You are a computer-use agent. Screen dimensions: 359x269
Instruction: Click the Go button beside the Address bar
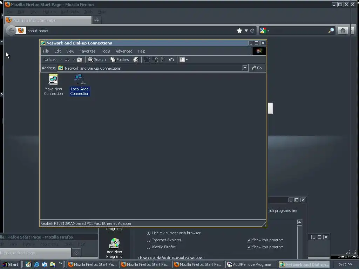(257, 68)
